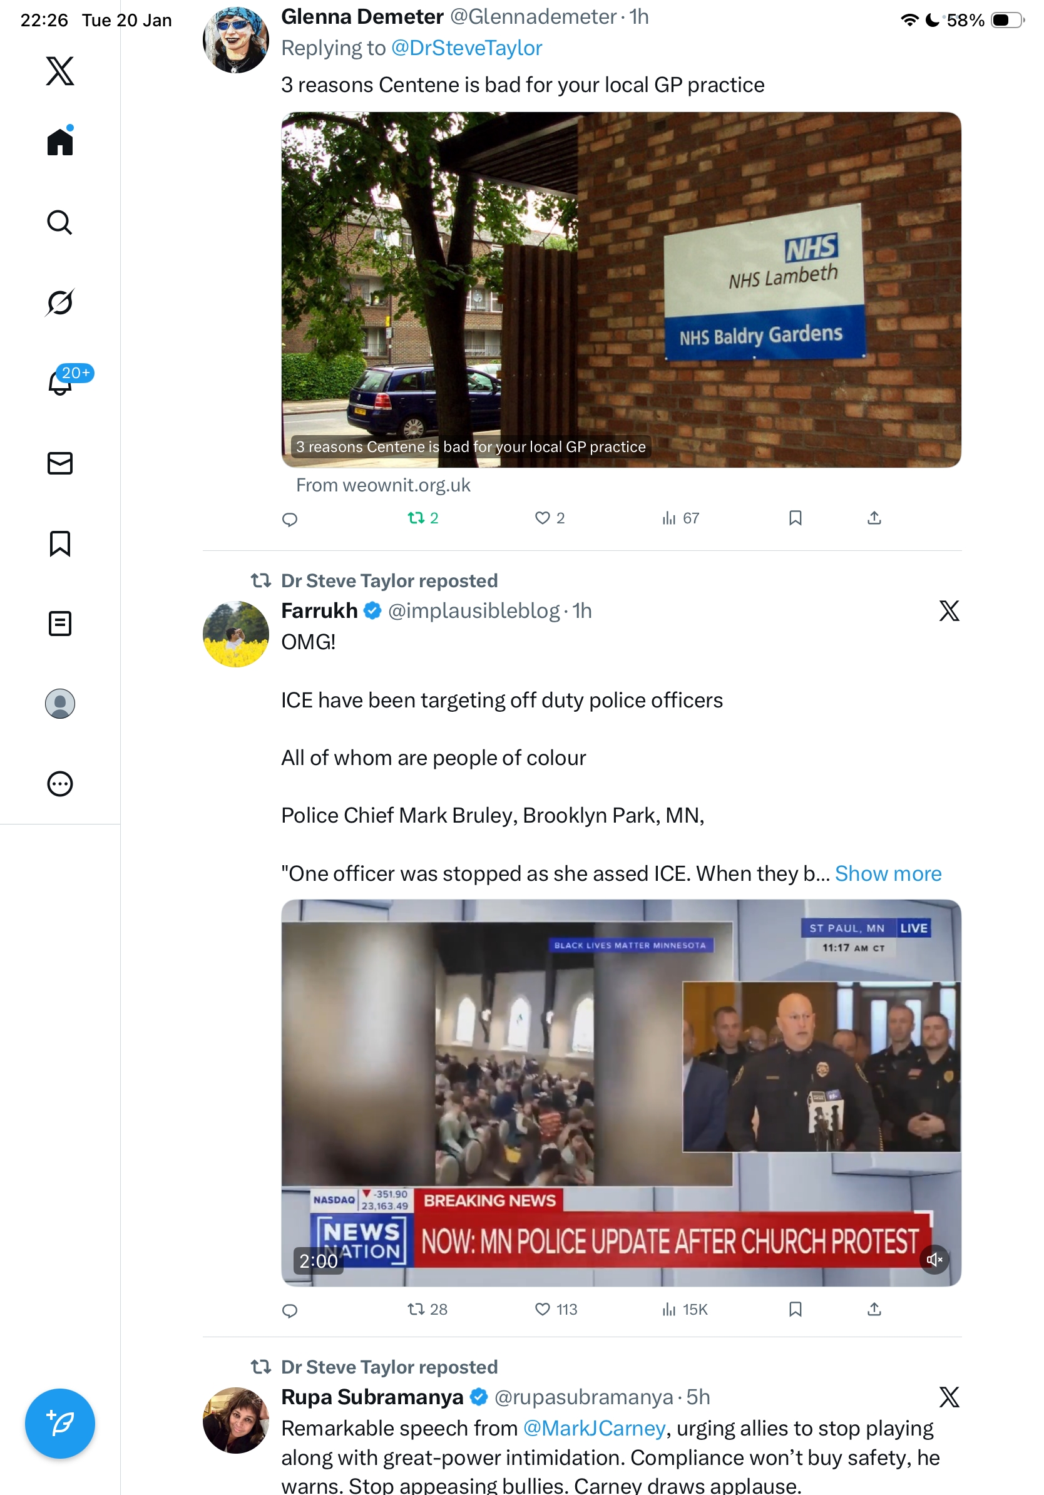Unmute the News Nation video
The image size is (1044, 1495).
coord(934,1259)
